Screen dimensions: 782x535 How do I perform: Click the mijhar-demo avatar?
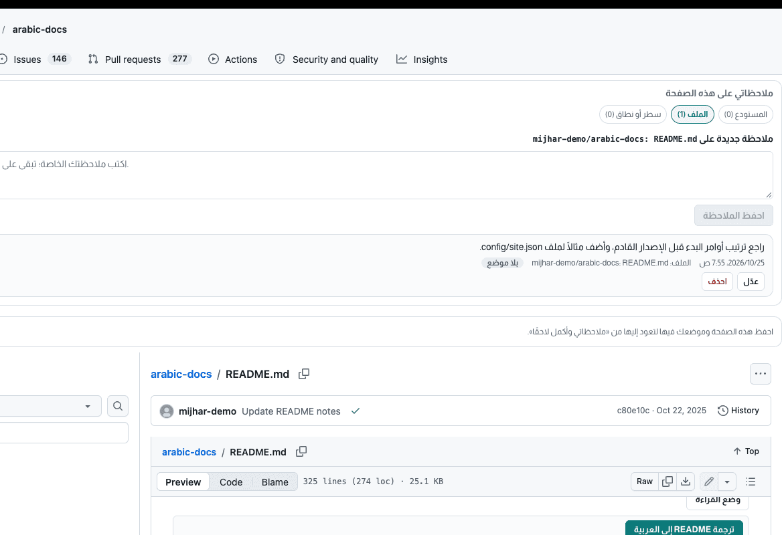click(167, 411)
